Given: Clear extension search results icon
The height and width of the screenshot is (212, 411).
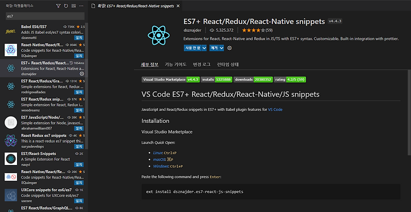Looking at the screenshot, I should [73, 6].
